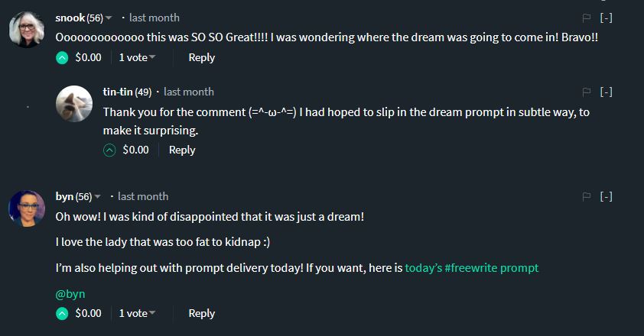Expand snook's reputation dropdown arrow
Viewport: 644px width, 336px height.
click(x=109, y=18)
